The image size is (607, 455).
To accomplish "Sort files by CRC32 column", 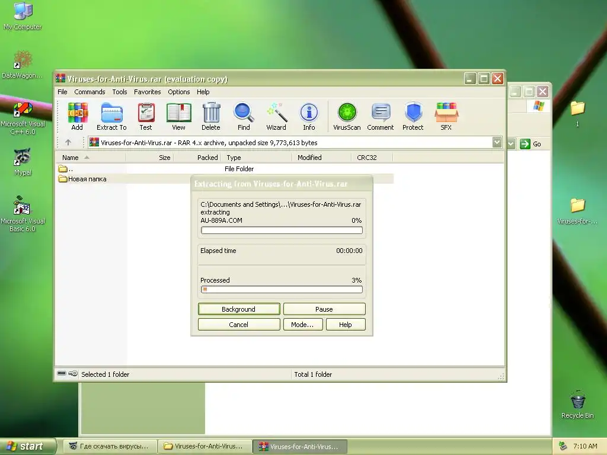I will point(372,158).
